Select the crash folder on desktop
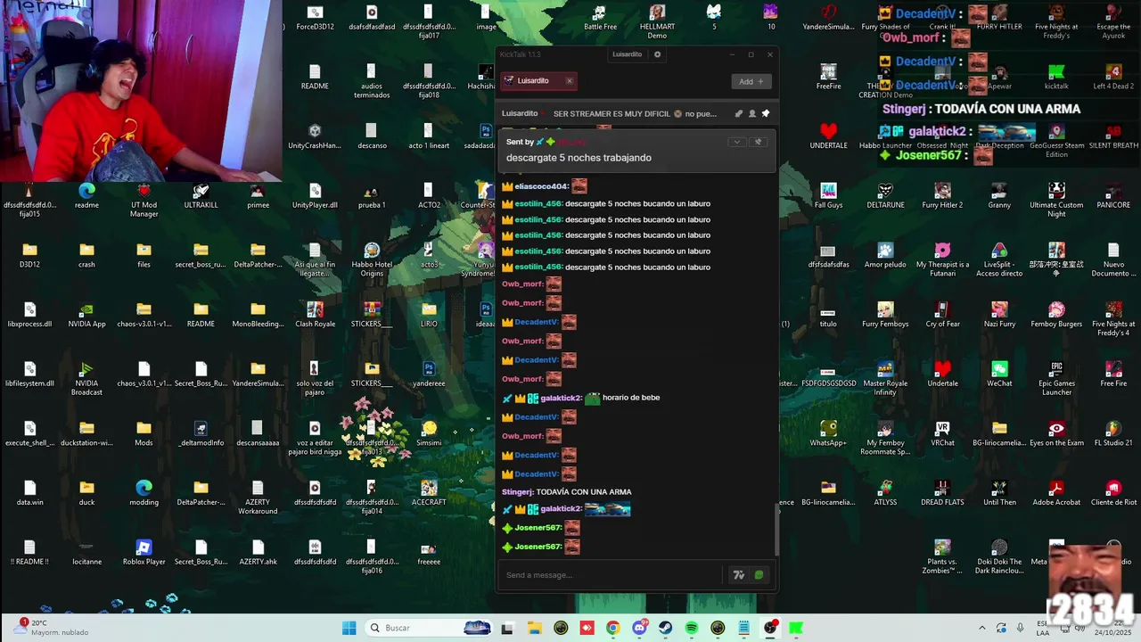Viewport: 1141px width, 642px height. [86, 255]
